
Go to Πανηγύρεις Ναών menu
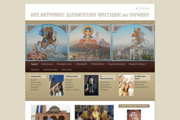pyautogui.click(x=64, y=64)
